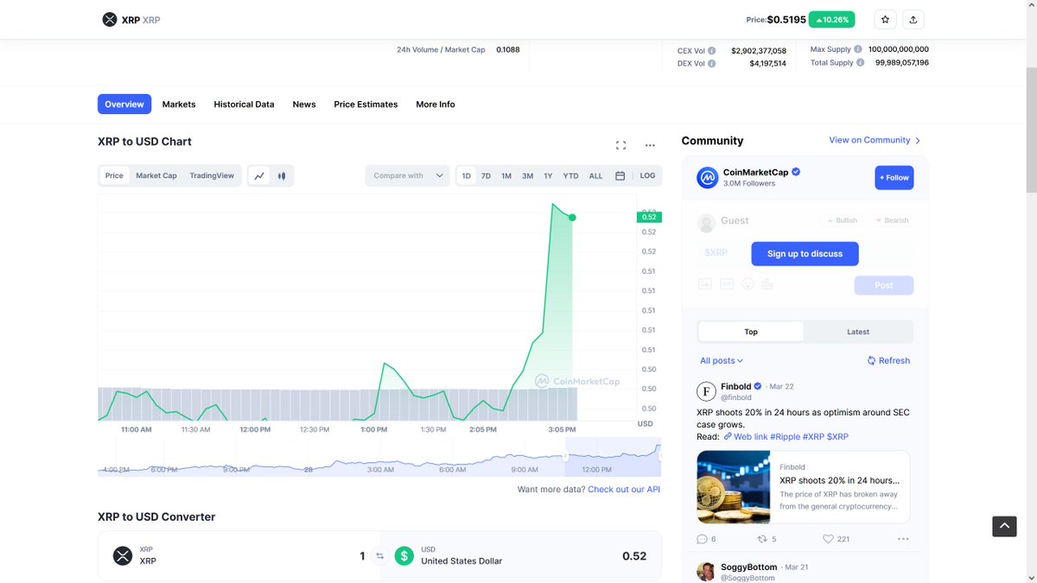The height and width of the screenshot is (583, 1037).
Task: Click SoggyBottom profile avatar
Action: pyautogui.click(x=706, y=572)
